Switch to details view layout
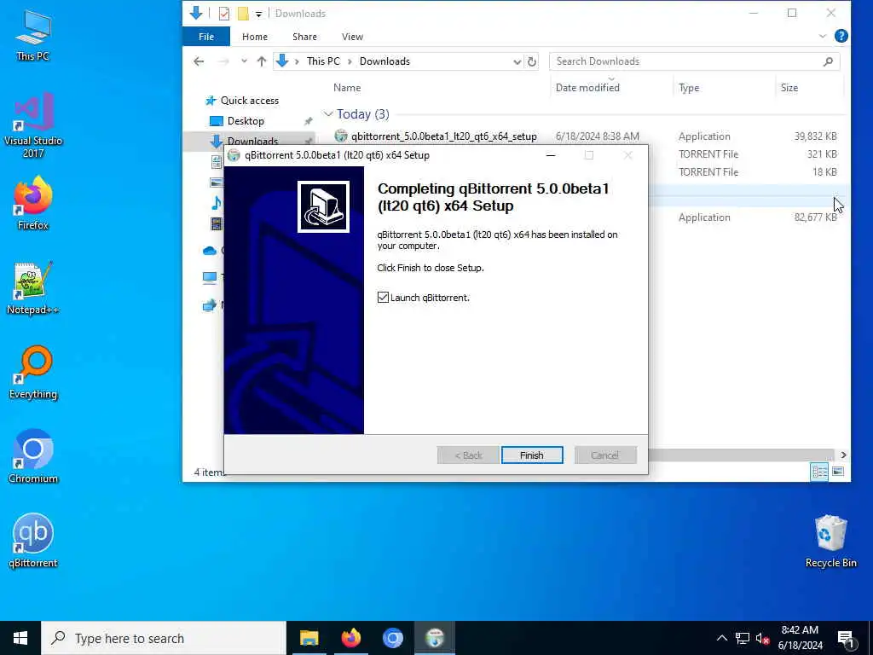873x655 pixels. (x=820, y=472)
